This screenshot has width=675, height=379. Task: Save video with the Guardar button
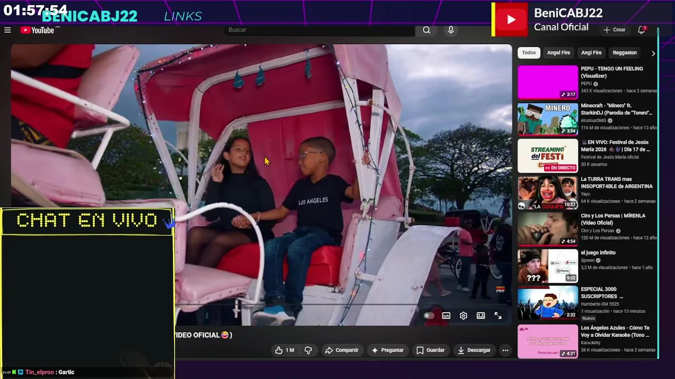pyautogui.click(x=430, y=350)
